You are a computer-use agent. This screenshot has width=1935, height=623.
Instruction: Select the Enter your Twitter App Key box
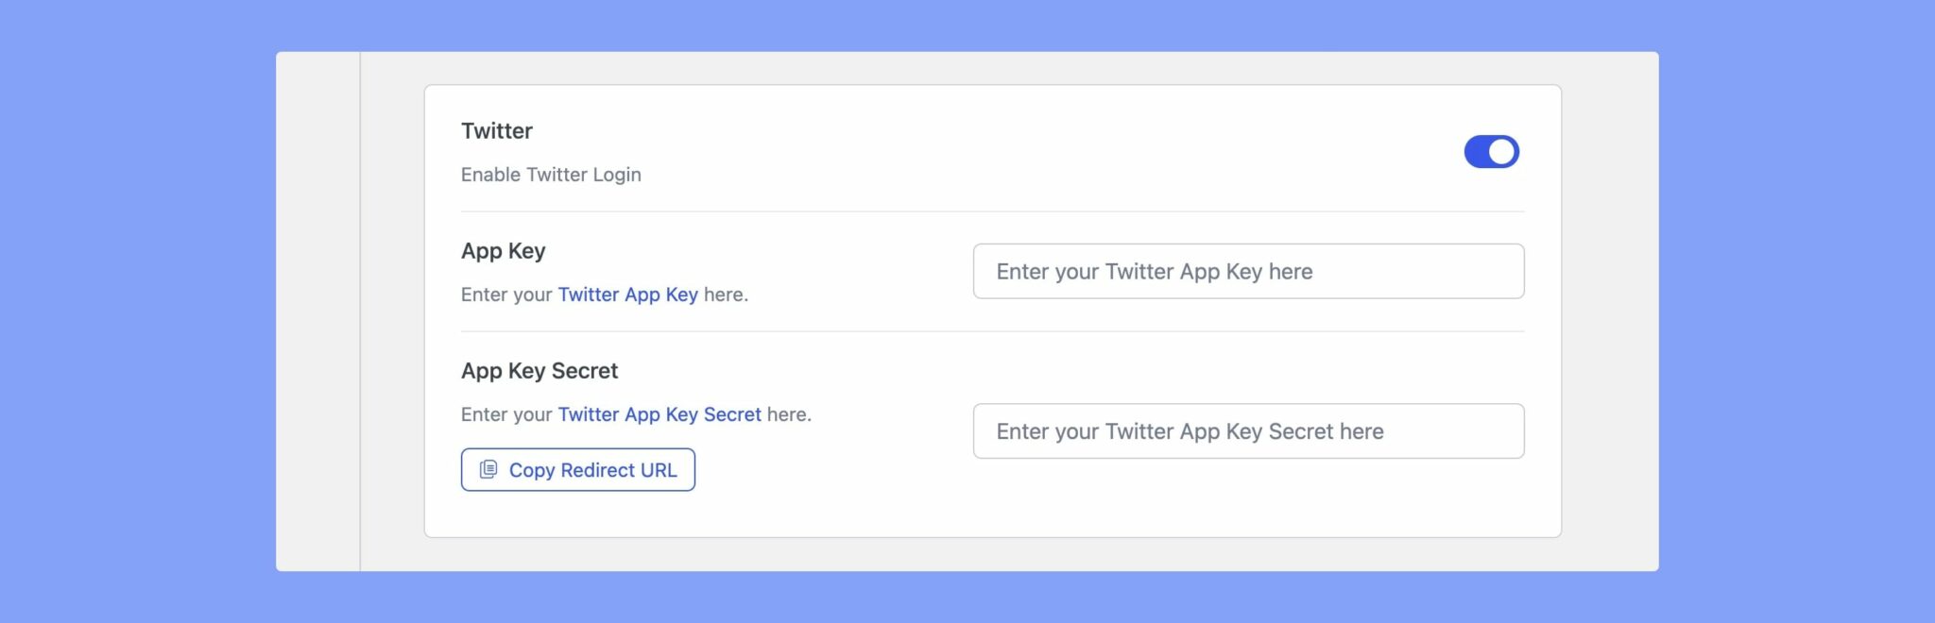(x=1248, y=271)
